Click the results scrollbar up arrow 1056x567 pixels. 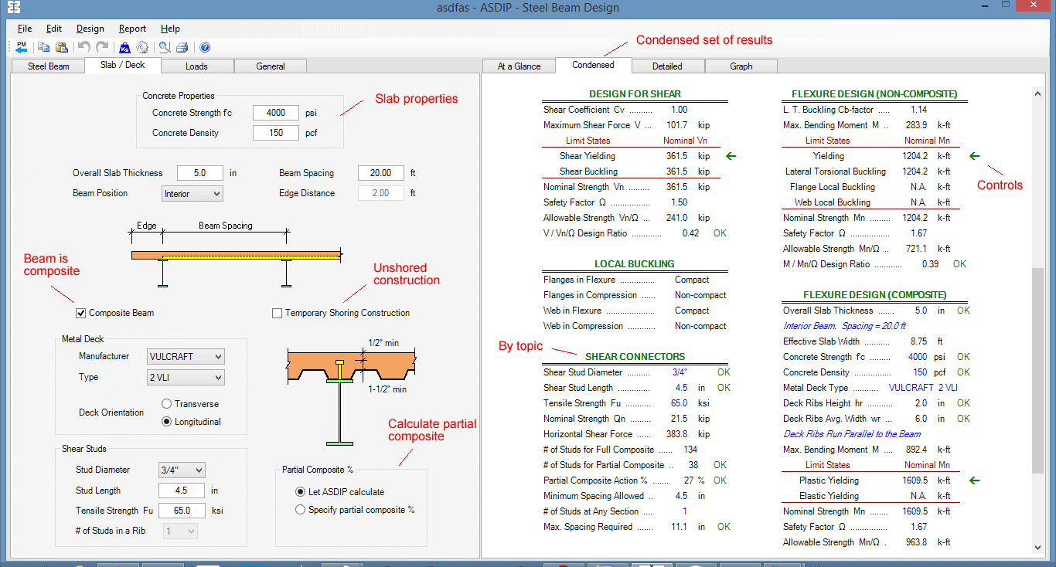point(1038,94)
